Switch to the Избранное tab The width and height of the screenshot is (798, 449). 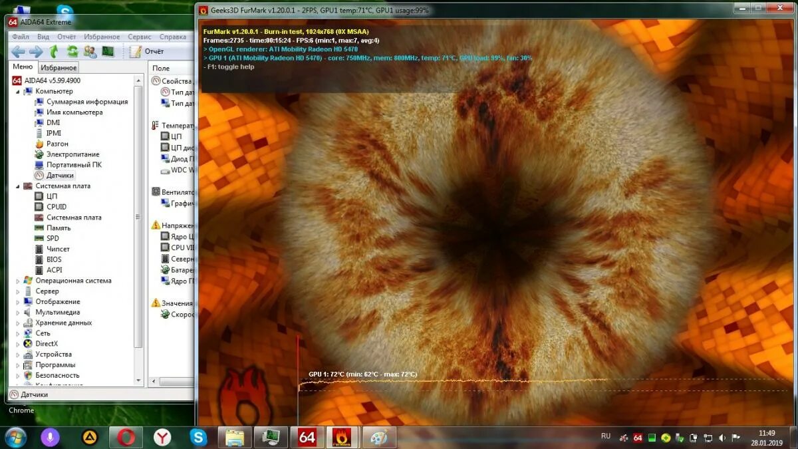click(59, 68)
